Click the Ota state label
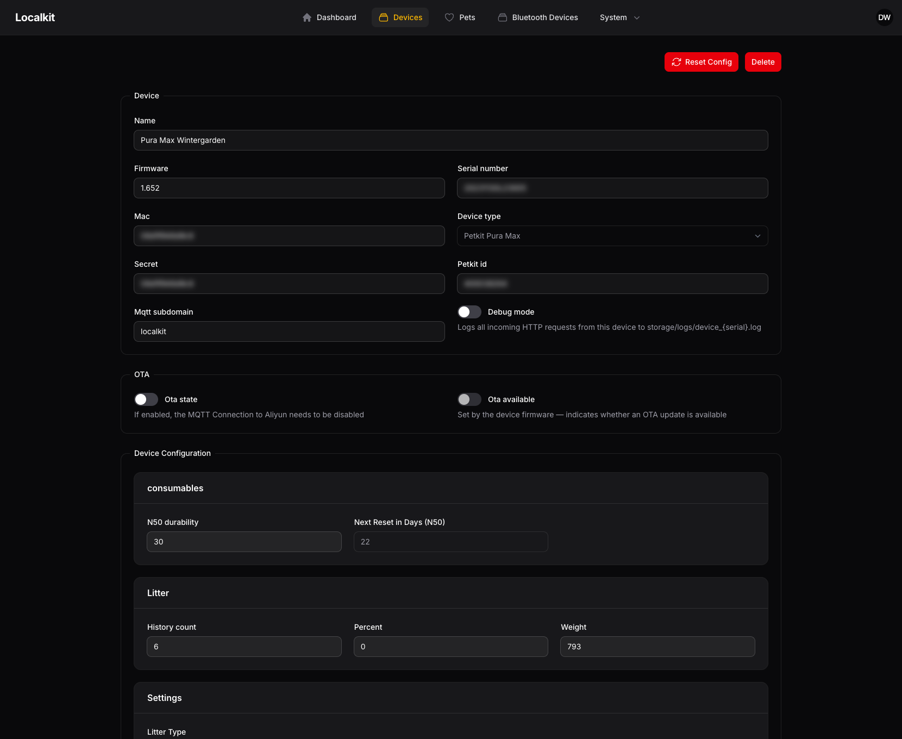 point(181,399)
